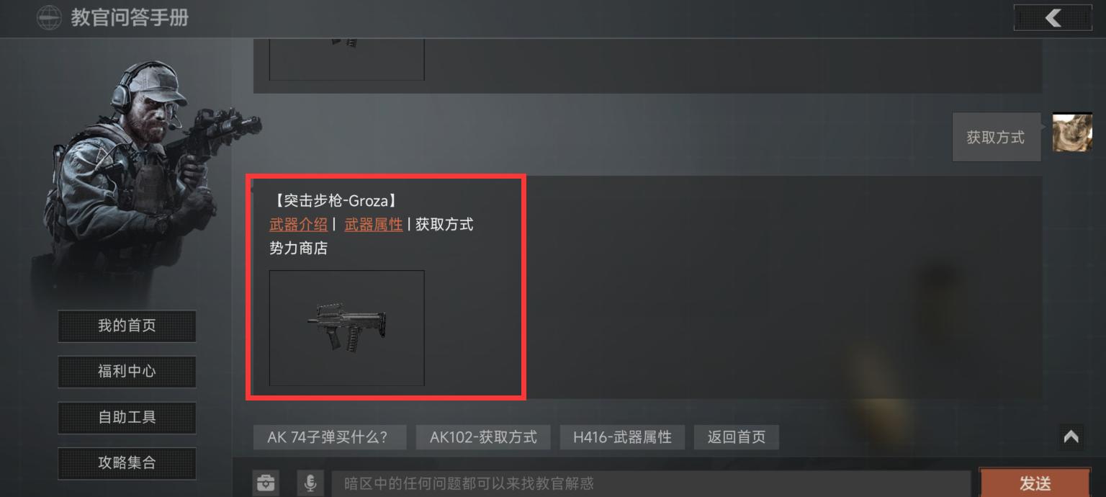Click the globe icon next to 教官问答手册
1106x497 pixels.
pos(49,18)
